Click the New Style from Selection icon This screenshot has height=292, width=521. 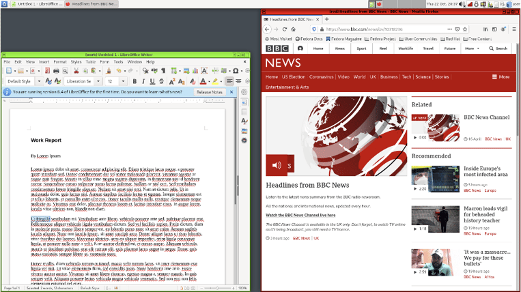[x=57, y=81]
